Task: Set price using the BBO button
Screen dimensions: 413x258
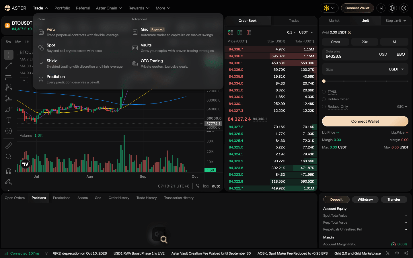Action: tap(401, 54)
